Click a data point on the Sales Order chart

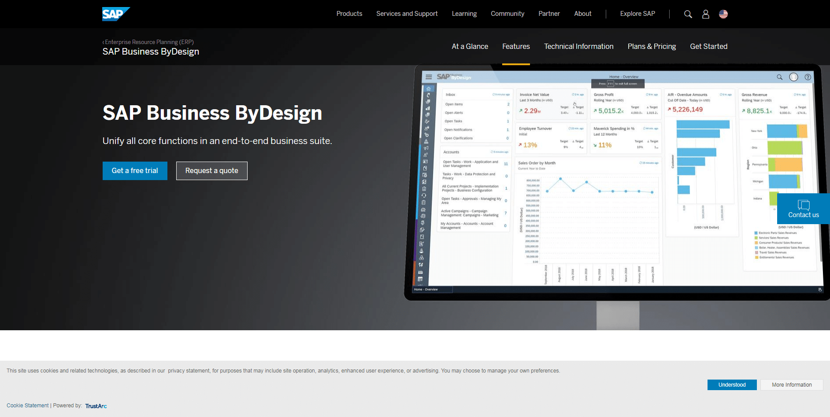pos(560,180)
